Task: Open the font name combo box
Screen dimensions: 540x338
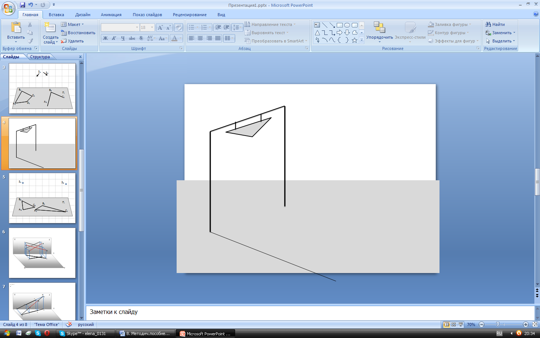Action: coord(120,27)
